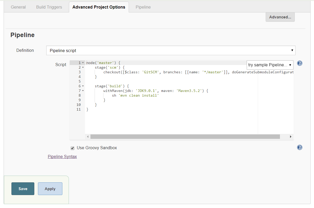Click the help icon next to Use Groovy Sandbox
This screenshot has width=314, height=208.
tap(299, 147)
